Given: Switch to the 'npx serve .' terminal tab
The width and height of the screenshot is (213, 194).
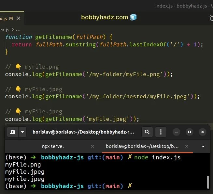Looking at the screenshot, I should [x=53, y=146].
